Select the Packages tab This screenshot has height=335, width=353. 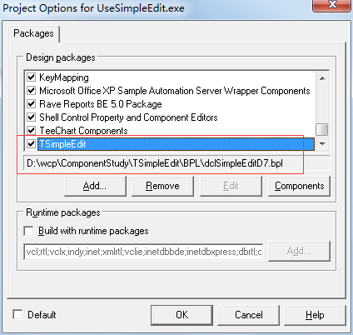pyautogui.click(x=33, y=33)
